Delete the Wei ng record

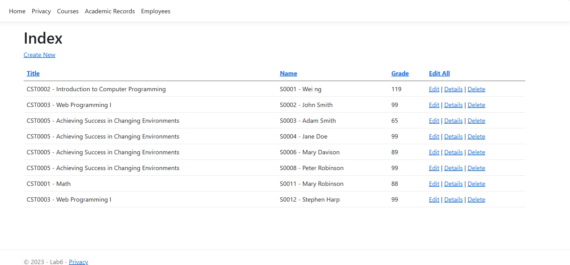[476, 89]
